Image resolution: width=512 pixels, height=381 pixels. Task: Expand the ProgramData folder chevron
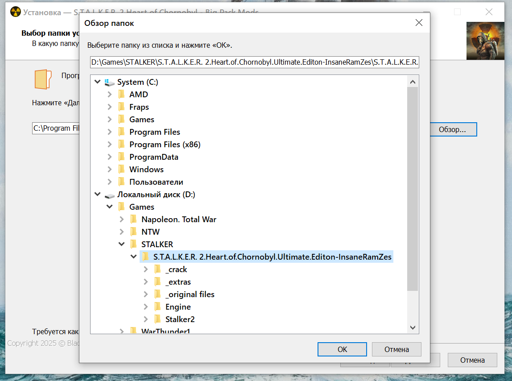tap(110, 157)
